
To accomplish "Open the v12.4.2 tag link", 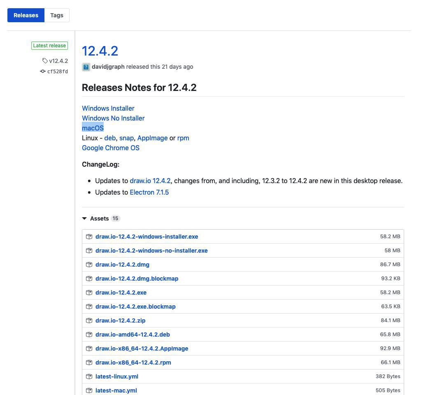I will pyautogui.click(x=58, y=61).
